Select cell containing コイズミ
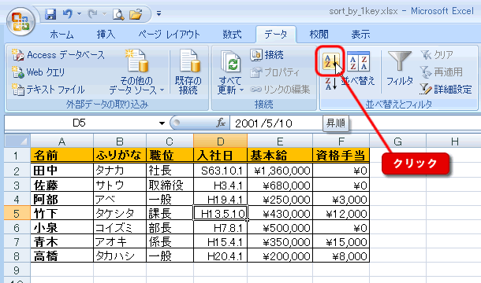 tap(120, 228)
